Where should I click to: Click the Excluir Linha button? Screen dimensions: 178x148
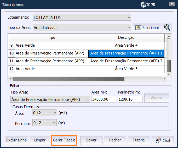coord(16,140)
